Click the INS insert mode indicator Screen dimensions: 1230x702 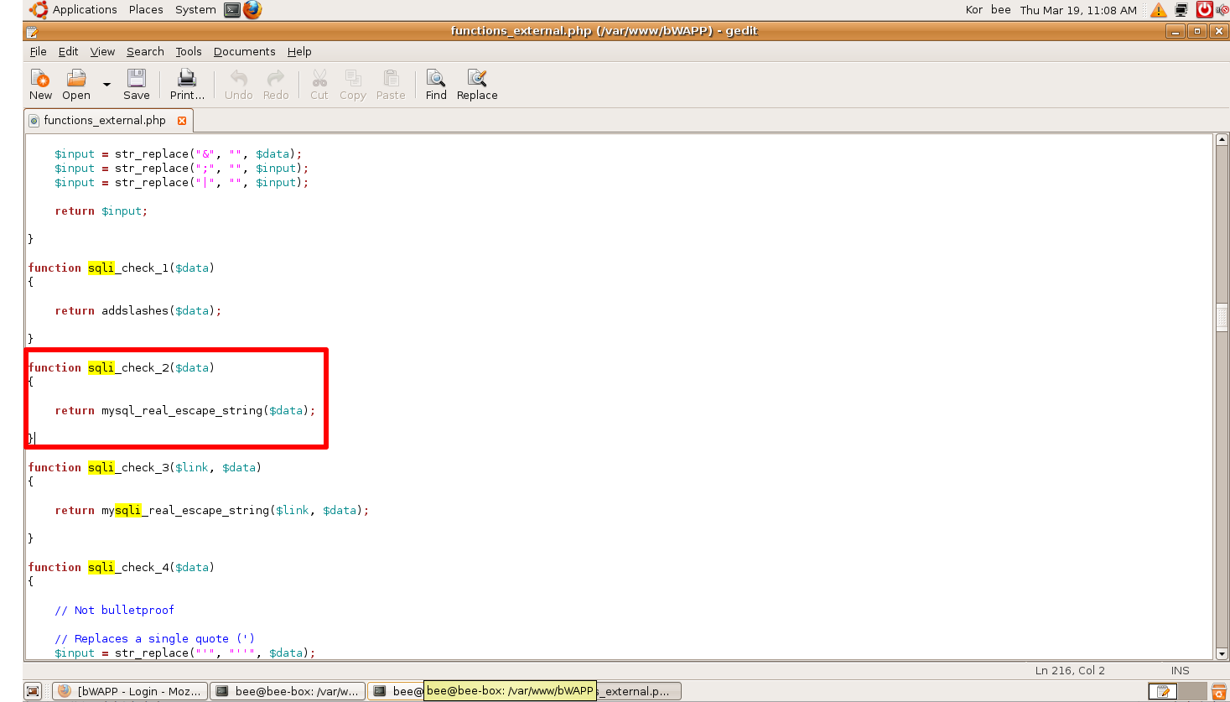click(x=1180, y=671)
